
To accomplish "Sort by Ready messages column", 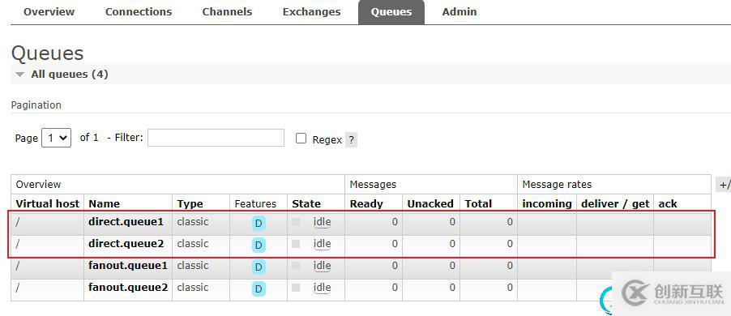I will tap(366, 203).
